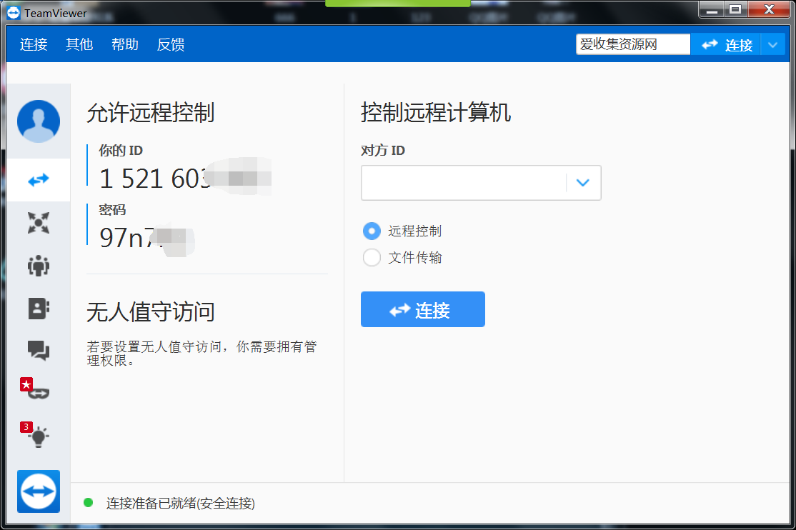The image size is (796, 530).
Task: Select the 文件传输 radio button
Action: 372,258
